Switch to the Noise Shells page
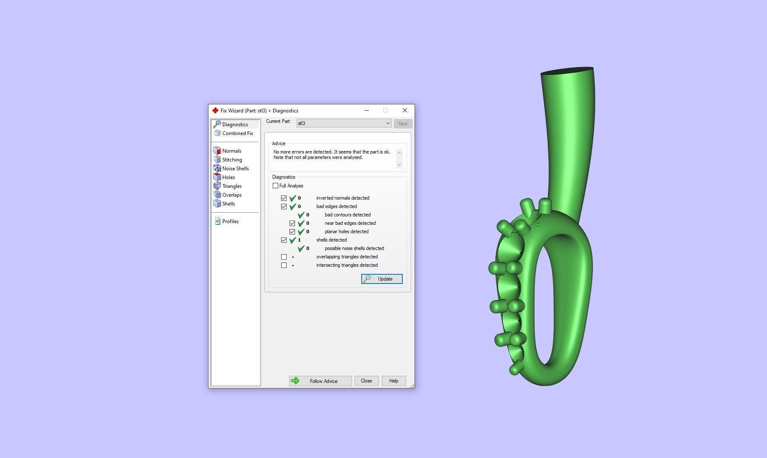Image resolution: width=767 pixels, height=458 pixels. point(235,169)
